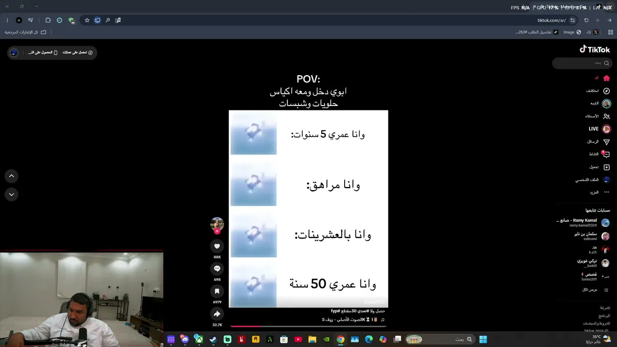
Task: Click the teal circular extension icon
Action: click(x=59, y=20)
